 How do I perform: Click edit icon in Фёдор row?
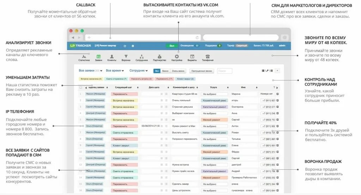pos(277,152)
